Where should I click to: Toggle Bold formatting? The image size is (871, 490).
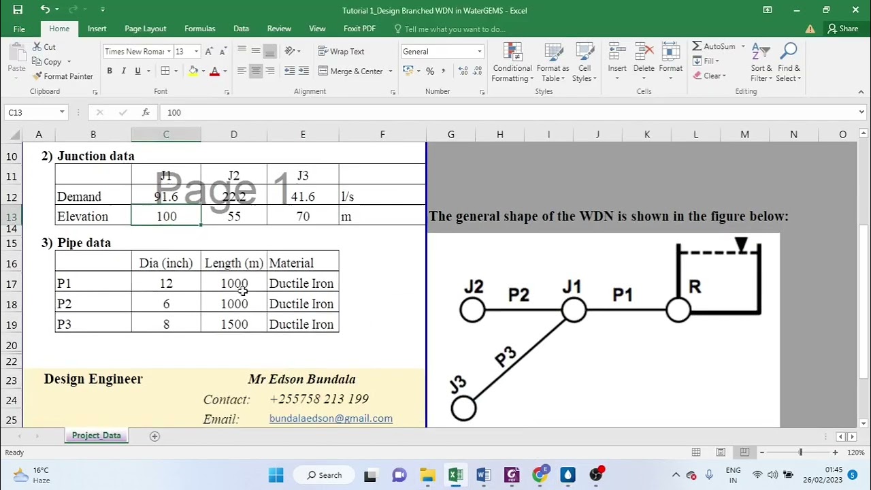110,71
